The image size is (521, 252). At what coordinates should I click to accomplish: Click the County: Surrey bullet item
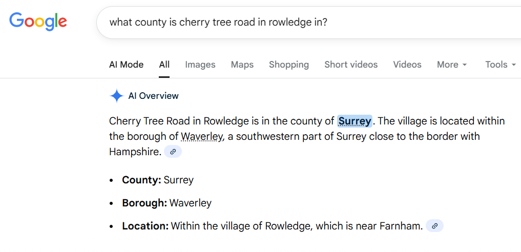[x=158, y=180]
